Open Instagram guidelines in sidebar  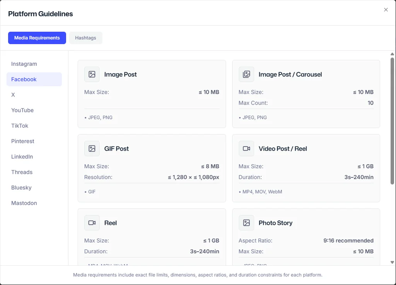[34, 64]
